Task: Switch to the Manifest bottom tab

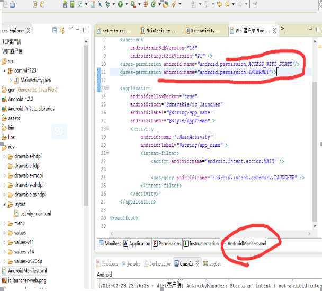Action: click(x=110, y=243)
